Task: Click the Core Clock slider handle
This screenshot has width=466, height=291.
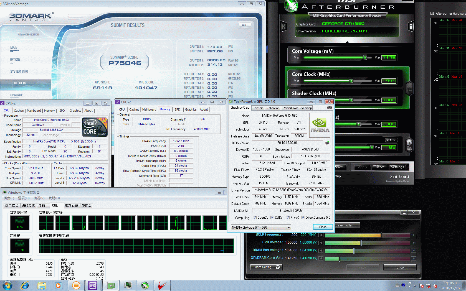Action: 351,81
